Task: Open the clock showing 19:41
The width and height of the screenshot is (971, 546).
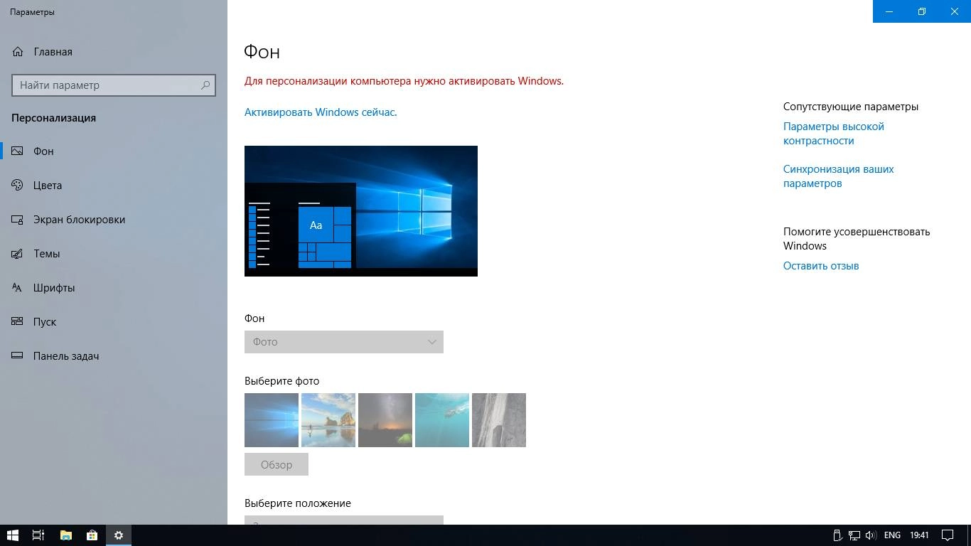Action: [919, 535]
